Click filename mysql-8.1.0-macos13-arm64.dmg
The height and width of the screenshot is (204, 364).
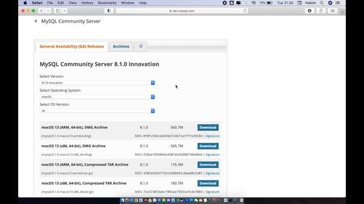tap(66, 136)
